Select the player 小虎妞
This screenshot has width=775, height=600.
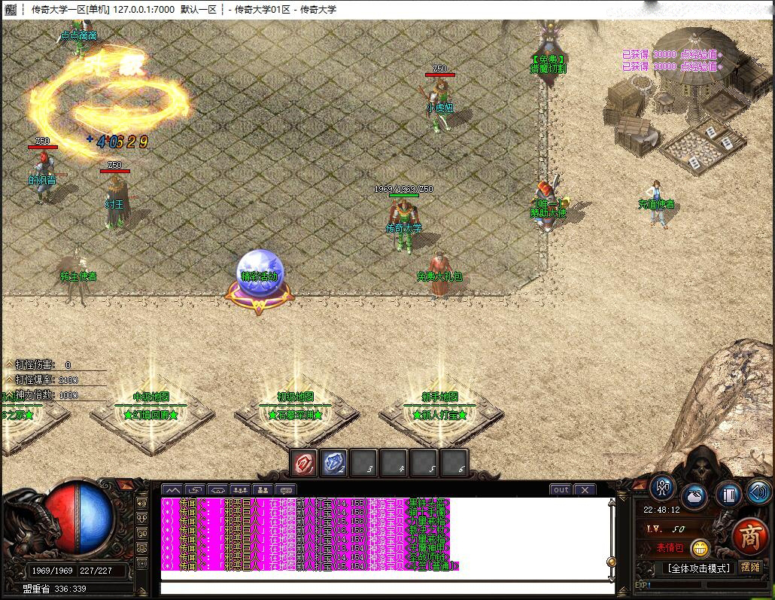point(439,105)
